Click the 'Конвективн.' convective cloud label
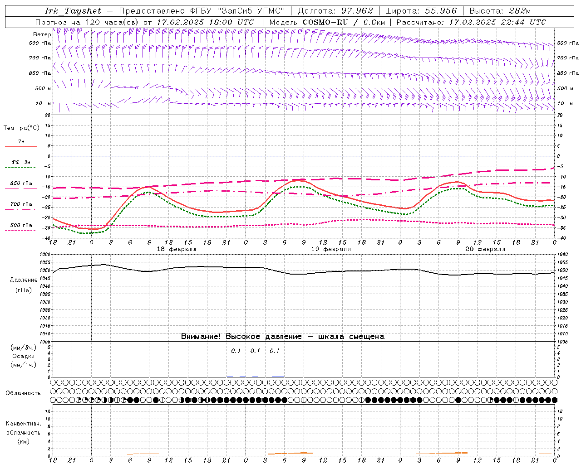 pos(23,424)
